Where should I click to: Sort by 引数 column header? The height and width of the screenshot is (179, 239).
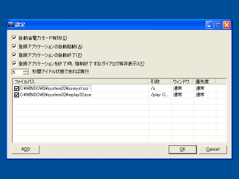(x=159, y=82)
